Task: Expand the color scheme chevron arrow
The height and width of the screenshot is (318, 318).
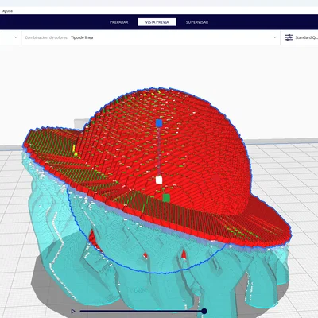Action: coord(274,37)
